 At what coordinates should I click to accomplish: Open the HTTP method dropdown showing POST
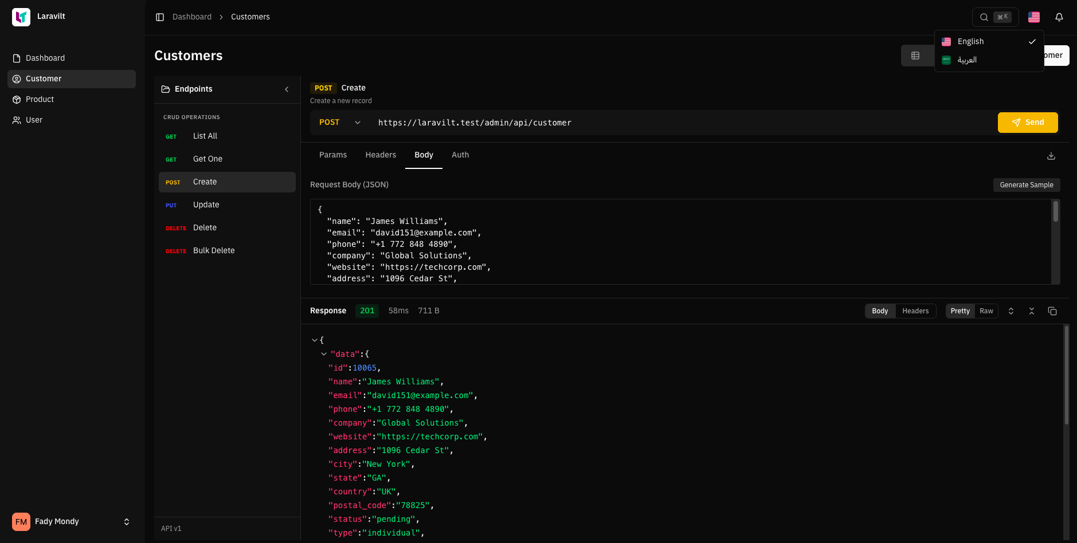click(x=339, y=122)
